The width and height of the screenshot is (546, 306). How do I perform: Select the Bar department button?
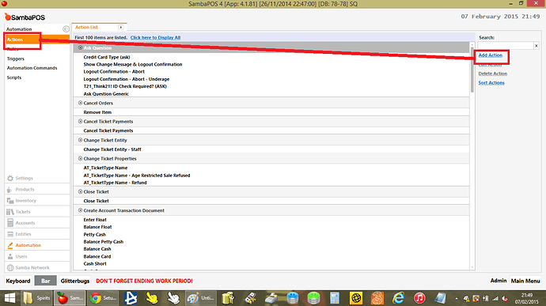pyautogui.click(x=46, y=281)
